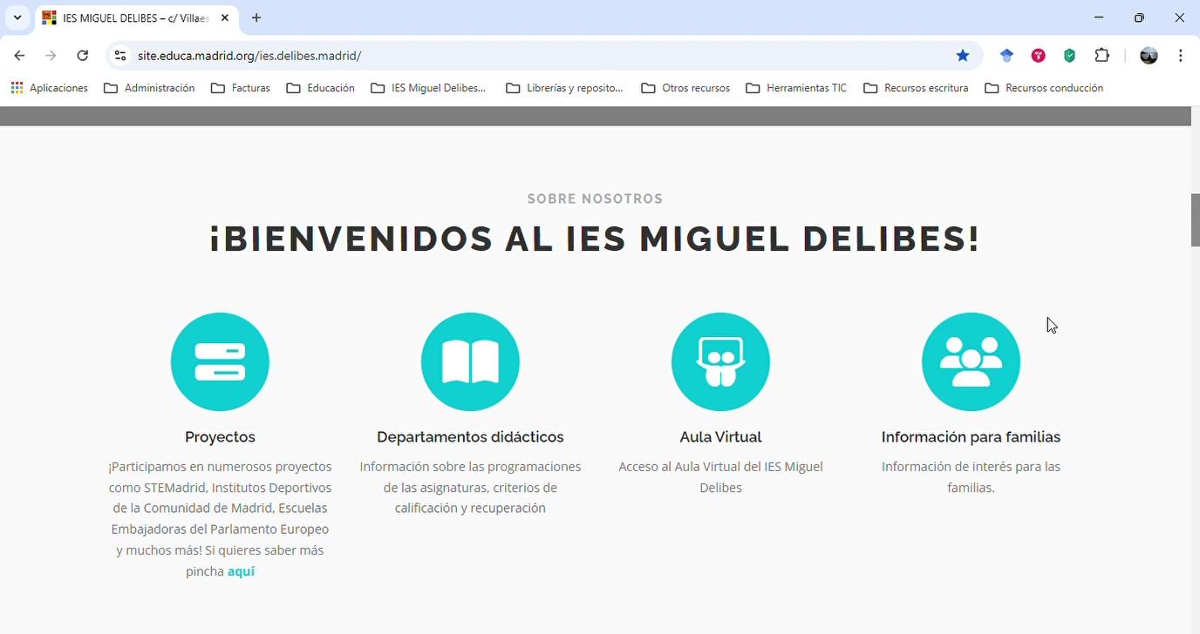This screenshot has width=1200, height=634.
Task: Open the red circular extension icon
Action: 1038,56
